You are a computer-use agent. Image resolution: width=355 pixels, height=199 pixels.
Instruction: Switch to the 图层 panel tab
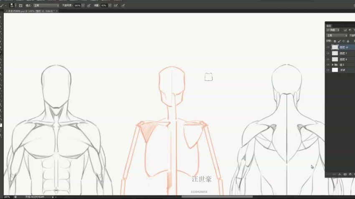[329, 26]
